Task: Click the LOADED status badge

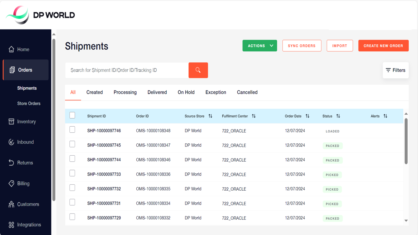Action: click(332, 131)
